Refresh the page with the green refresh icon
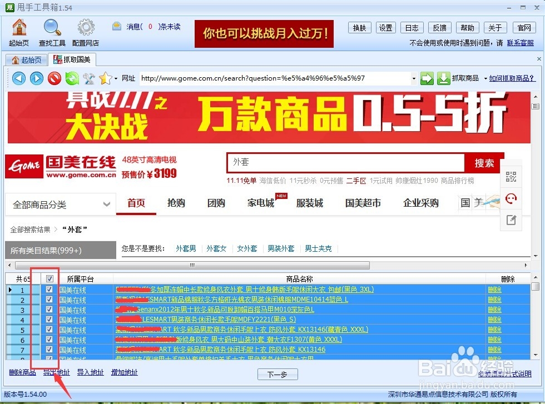Image resolution: width=545 pixels, height=404 pixels. click(71, 78)
